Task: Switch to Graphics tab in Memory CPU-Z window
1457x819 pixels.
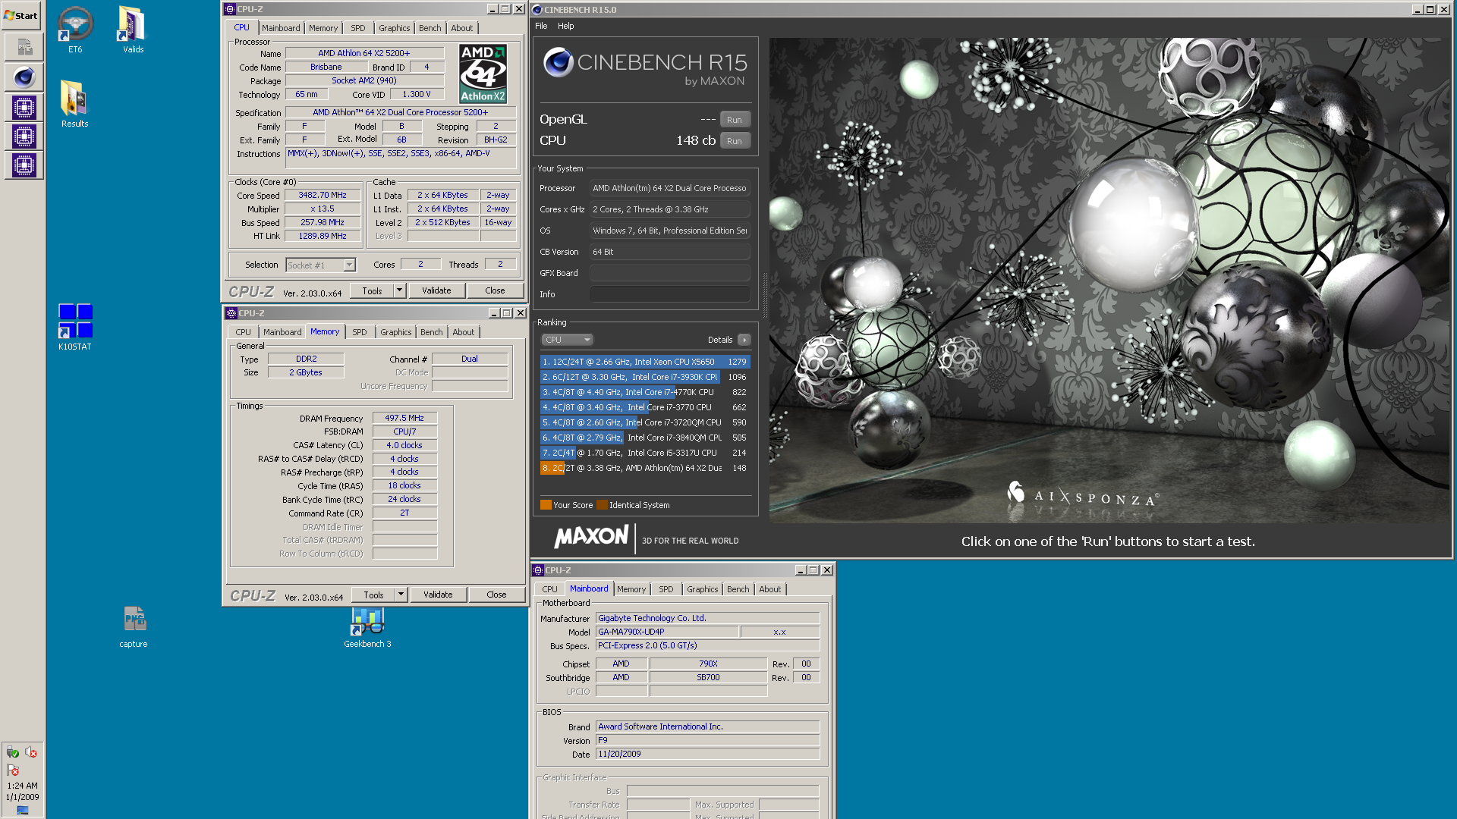Action: [x=396, y=332]
